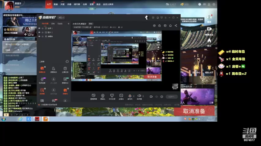Viewport: 261px width, 146px height.
Task: Open the video tool with PRO badge
Action: coord(42,80)
